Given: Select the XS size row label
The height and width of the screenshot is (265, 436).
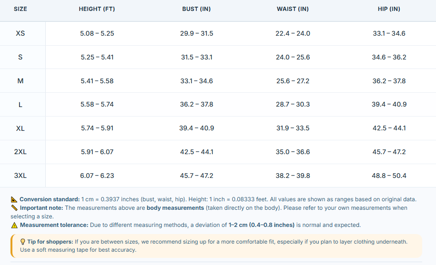Looking at the screenshot, I should point(20,34).
